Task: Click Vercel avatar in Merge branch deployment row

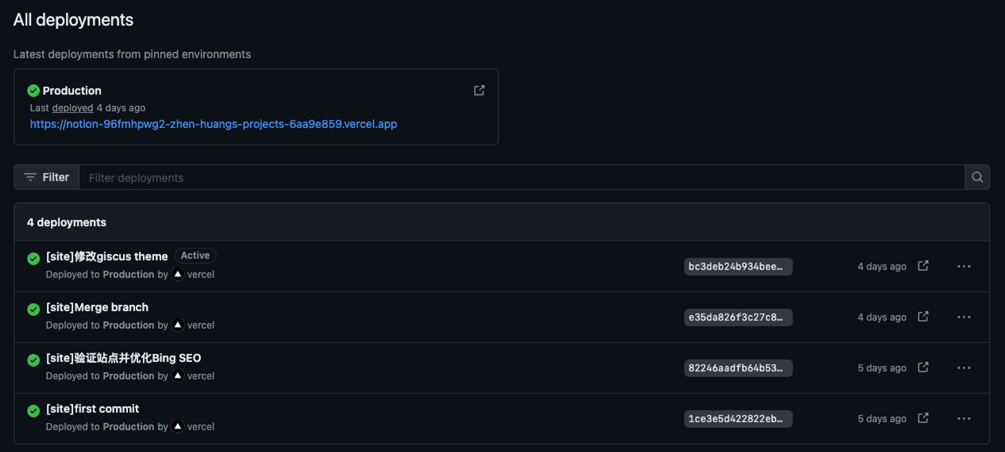Action: pyautogui.click(x=178, y=325)
